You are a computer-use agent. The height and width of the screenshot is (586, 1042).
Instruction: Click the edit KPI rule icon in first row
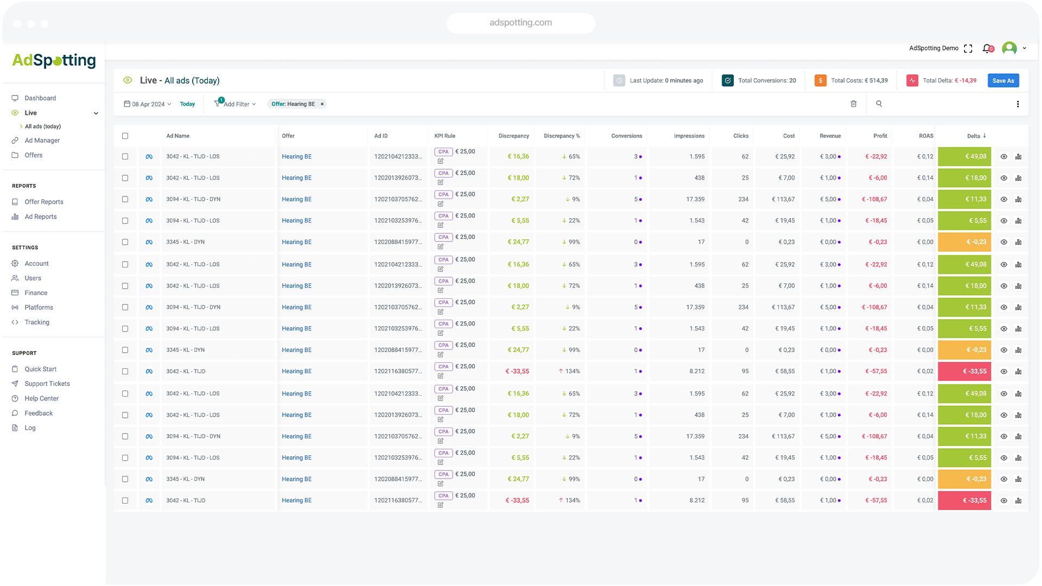pos(441,161)
